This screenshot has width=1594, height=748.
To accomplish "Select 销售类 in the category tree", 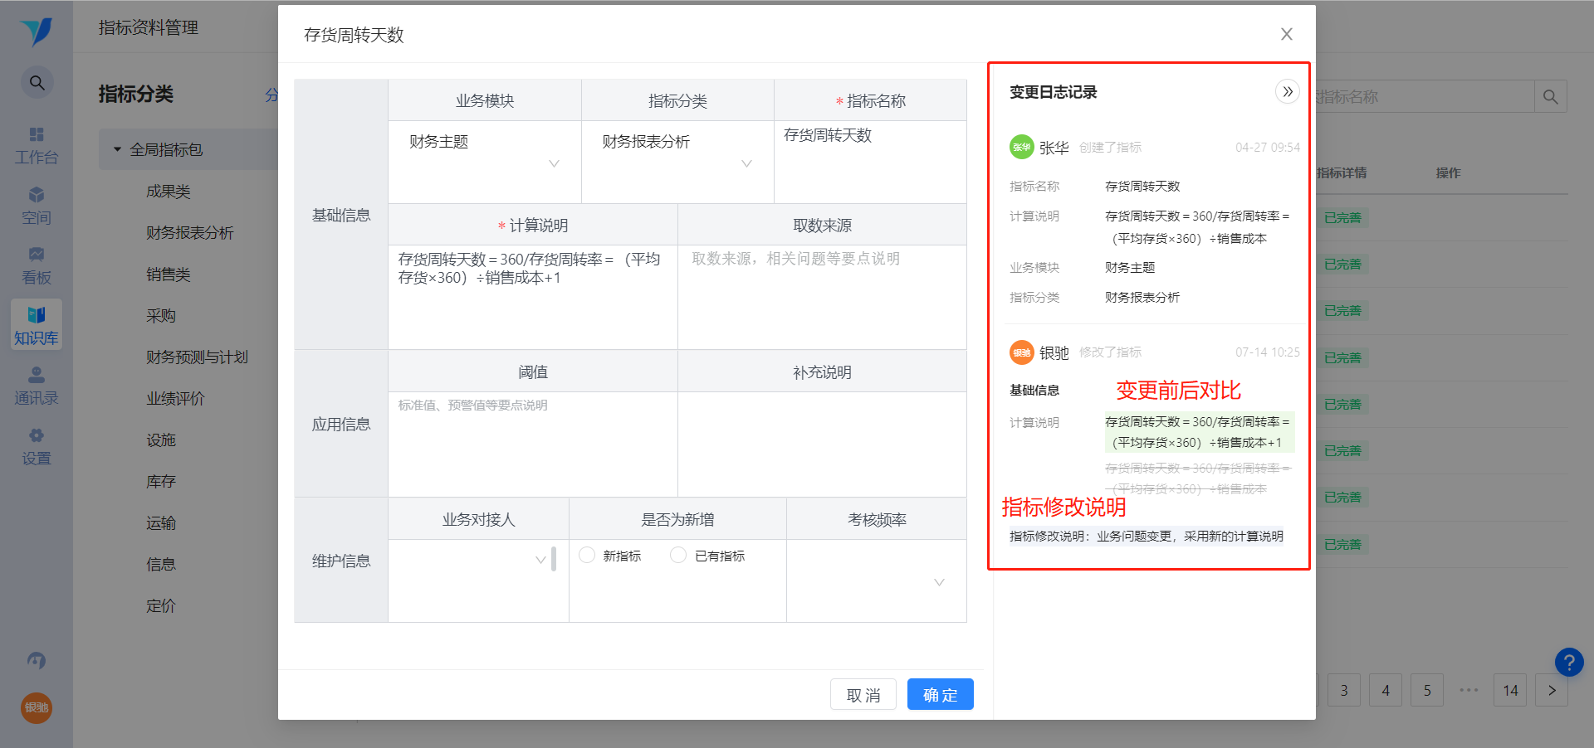I will coord(169,274).
